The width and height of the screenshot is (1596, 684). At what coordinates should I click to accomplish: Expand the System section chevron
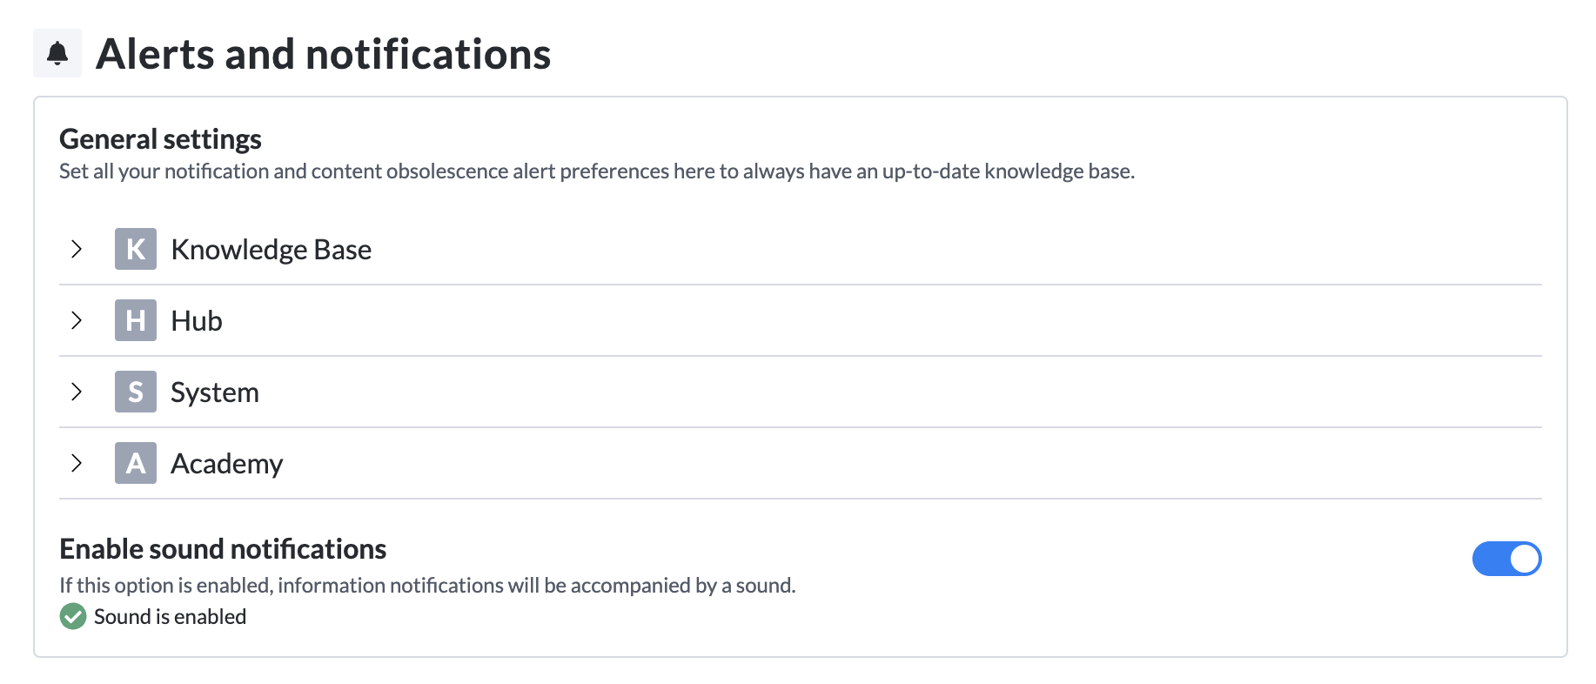tap(77, 392)
